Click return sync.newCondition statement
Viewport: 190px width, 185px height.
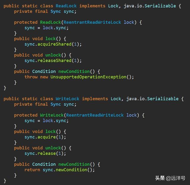59,170
